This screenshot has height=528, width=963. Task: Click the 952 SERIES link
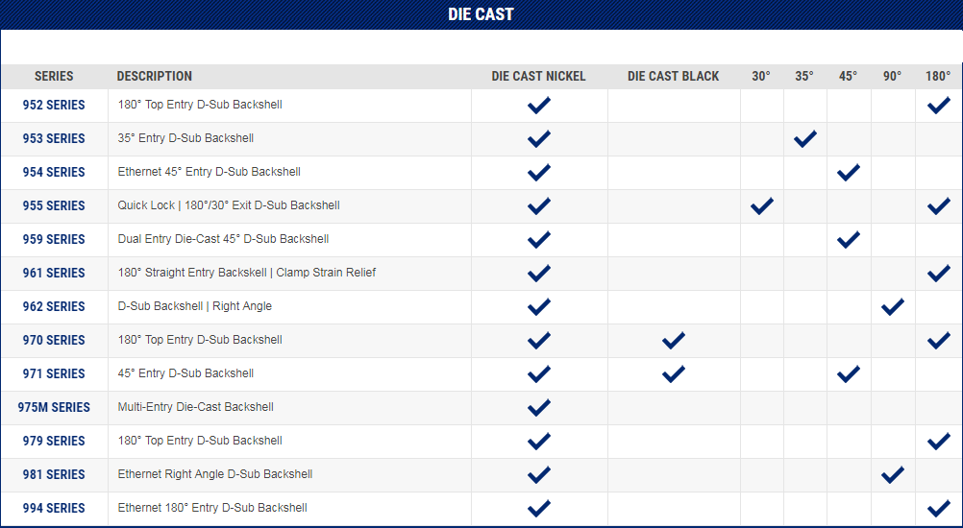click(x=54, y=105)
